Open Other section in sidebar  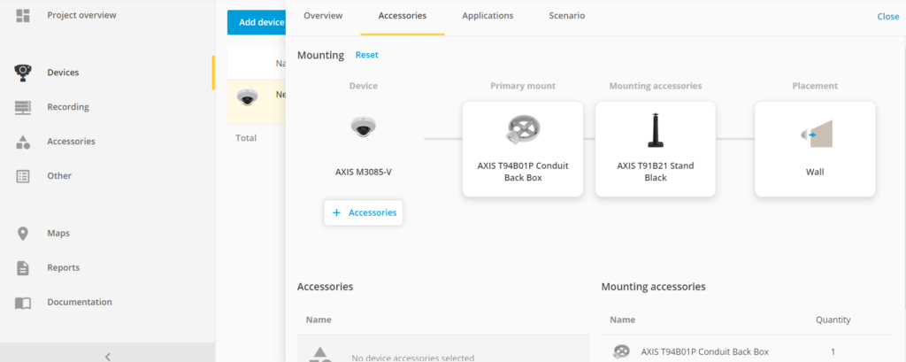point(59,176)
